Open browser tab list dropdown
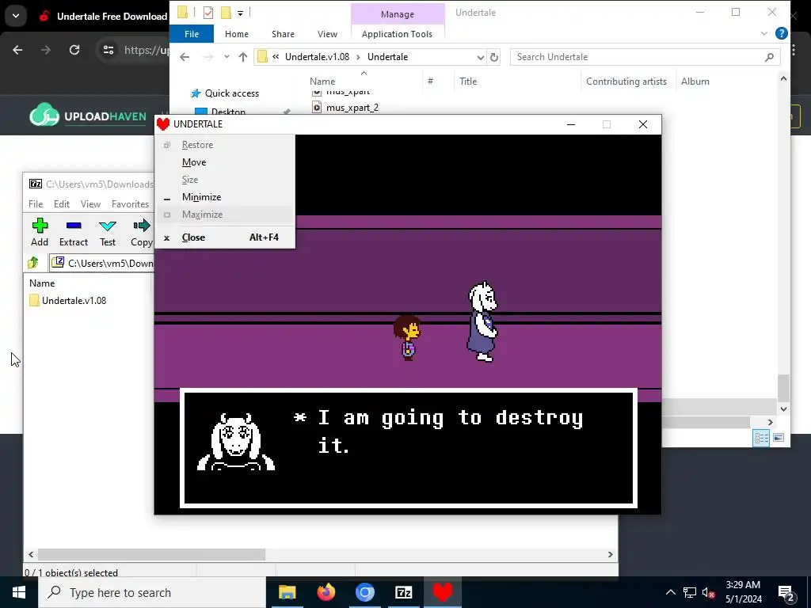This screenshot has height=608, width=811. [x=16, y=16]
